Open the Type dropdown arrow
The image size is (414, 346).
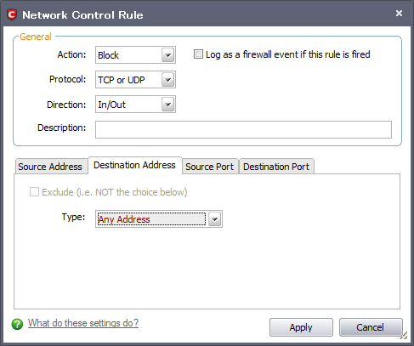214,219
